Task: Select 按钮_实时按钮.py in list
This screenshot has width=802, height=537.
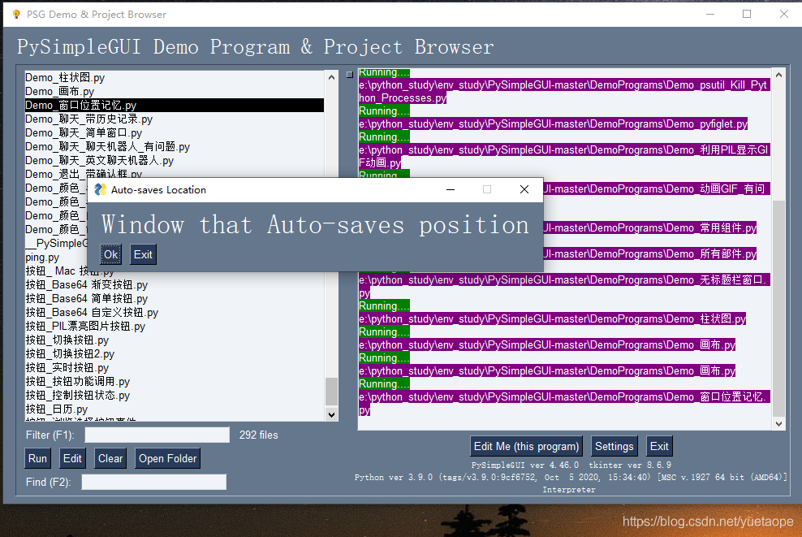Action: tap(174, 367)
